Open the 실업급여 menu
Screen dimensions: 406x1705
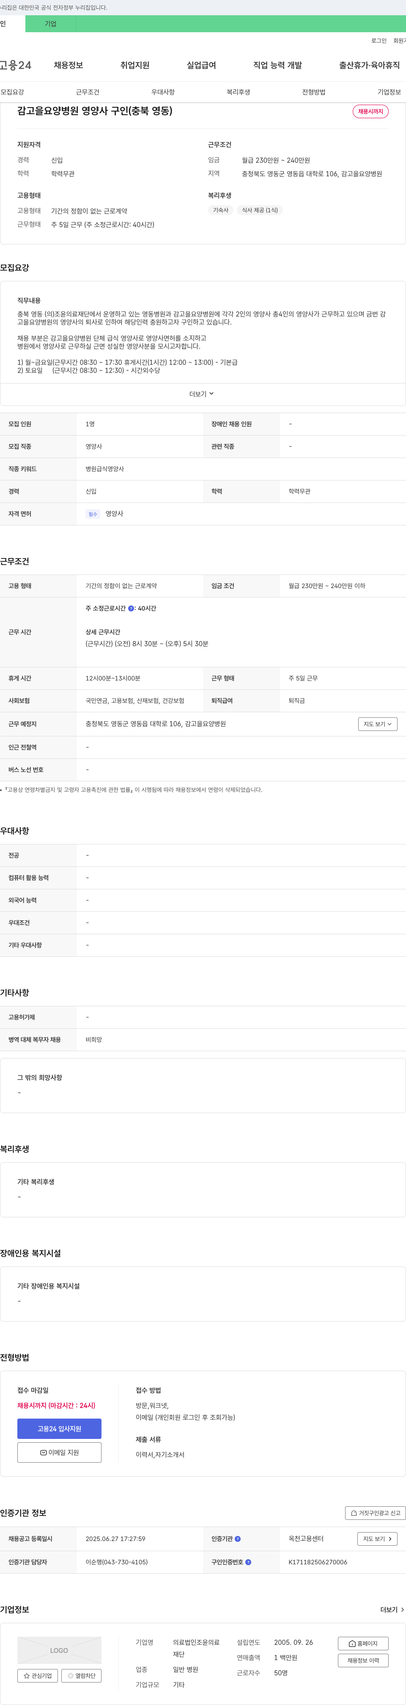pyautogui.click(x=201, y=65)
